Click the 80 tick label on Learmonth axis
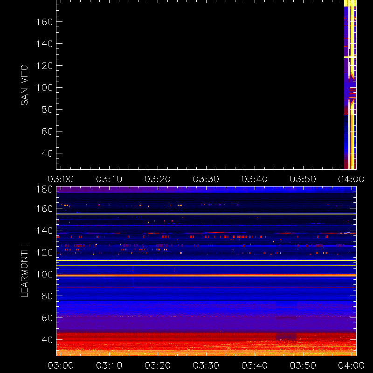Image resolution: width=373 pixels, height=373 pixels. pyautogui.click(x=47, y=296)
